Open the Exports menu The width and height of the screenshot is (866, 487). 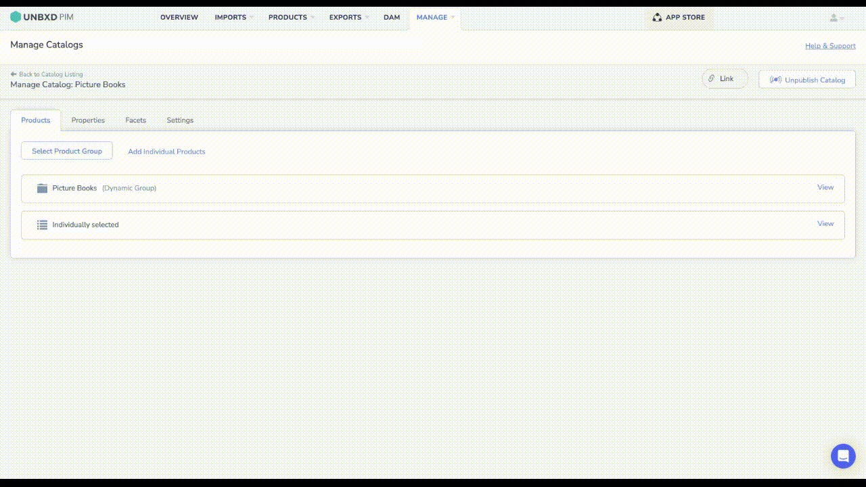pos(346,18)
